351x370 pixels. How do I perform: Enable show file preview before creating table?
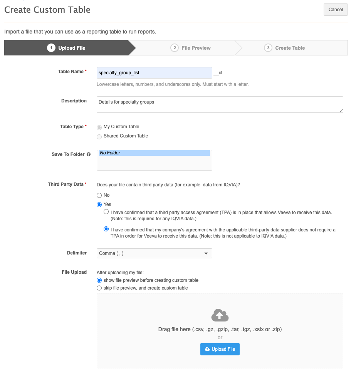point(99,280)
